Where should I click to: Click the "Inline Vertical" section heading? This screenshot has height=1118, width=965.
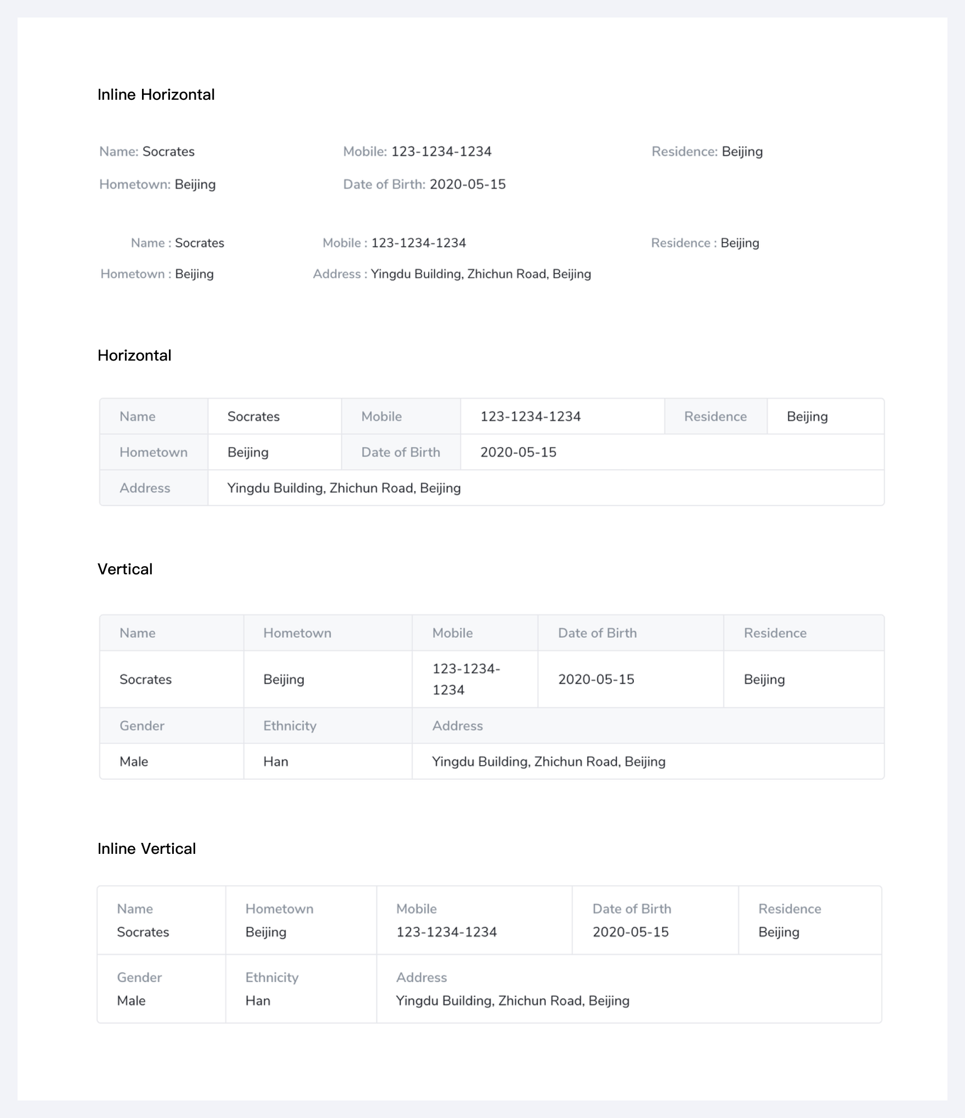[x=146, y=849]
